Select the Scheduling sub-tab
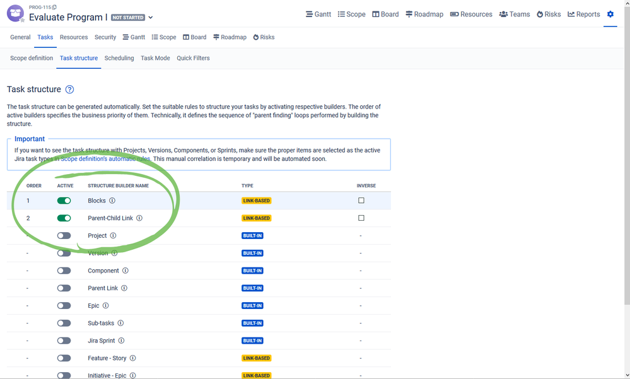 point(119,58)
